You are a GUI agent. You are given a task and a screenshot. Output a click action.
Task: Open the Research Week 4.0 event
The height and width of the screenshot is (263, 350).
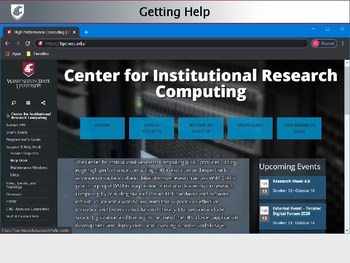pos(291,181)
